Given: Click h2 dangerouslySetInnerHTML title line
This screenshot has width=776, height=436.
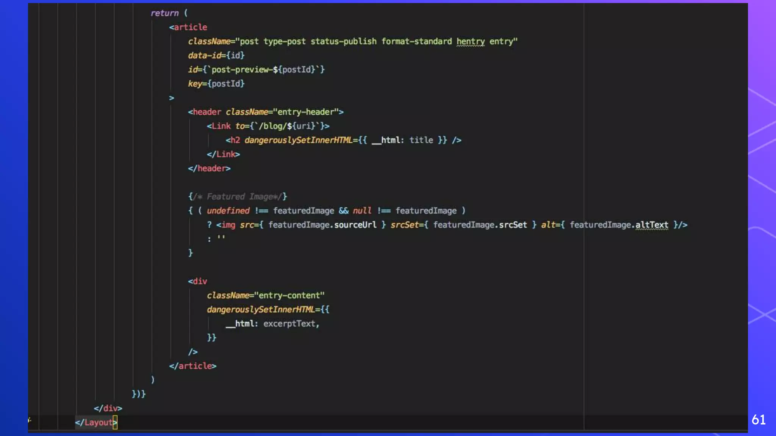Looking at the screenshot, I should 343,140.
